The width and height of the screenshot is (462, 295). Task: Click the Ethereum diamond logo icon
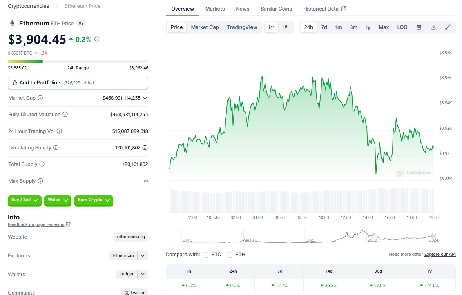point(12,23)
